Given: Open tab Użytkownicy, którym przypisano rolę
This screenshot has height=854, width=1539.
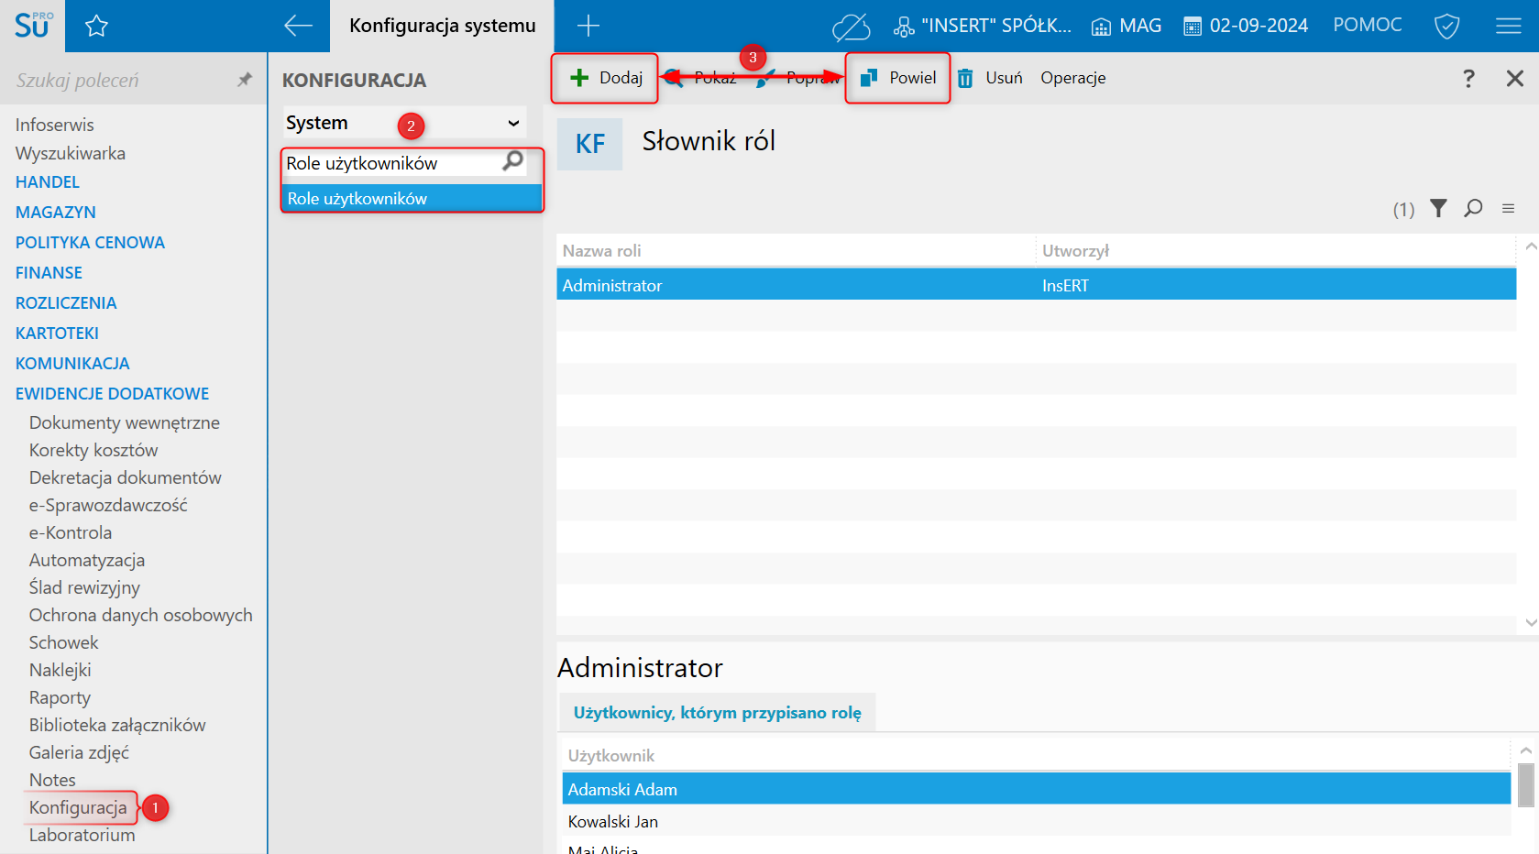Looking at the screenshot, I should pyautogui.click(x=717, y=712).
